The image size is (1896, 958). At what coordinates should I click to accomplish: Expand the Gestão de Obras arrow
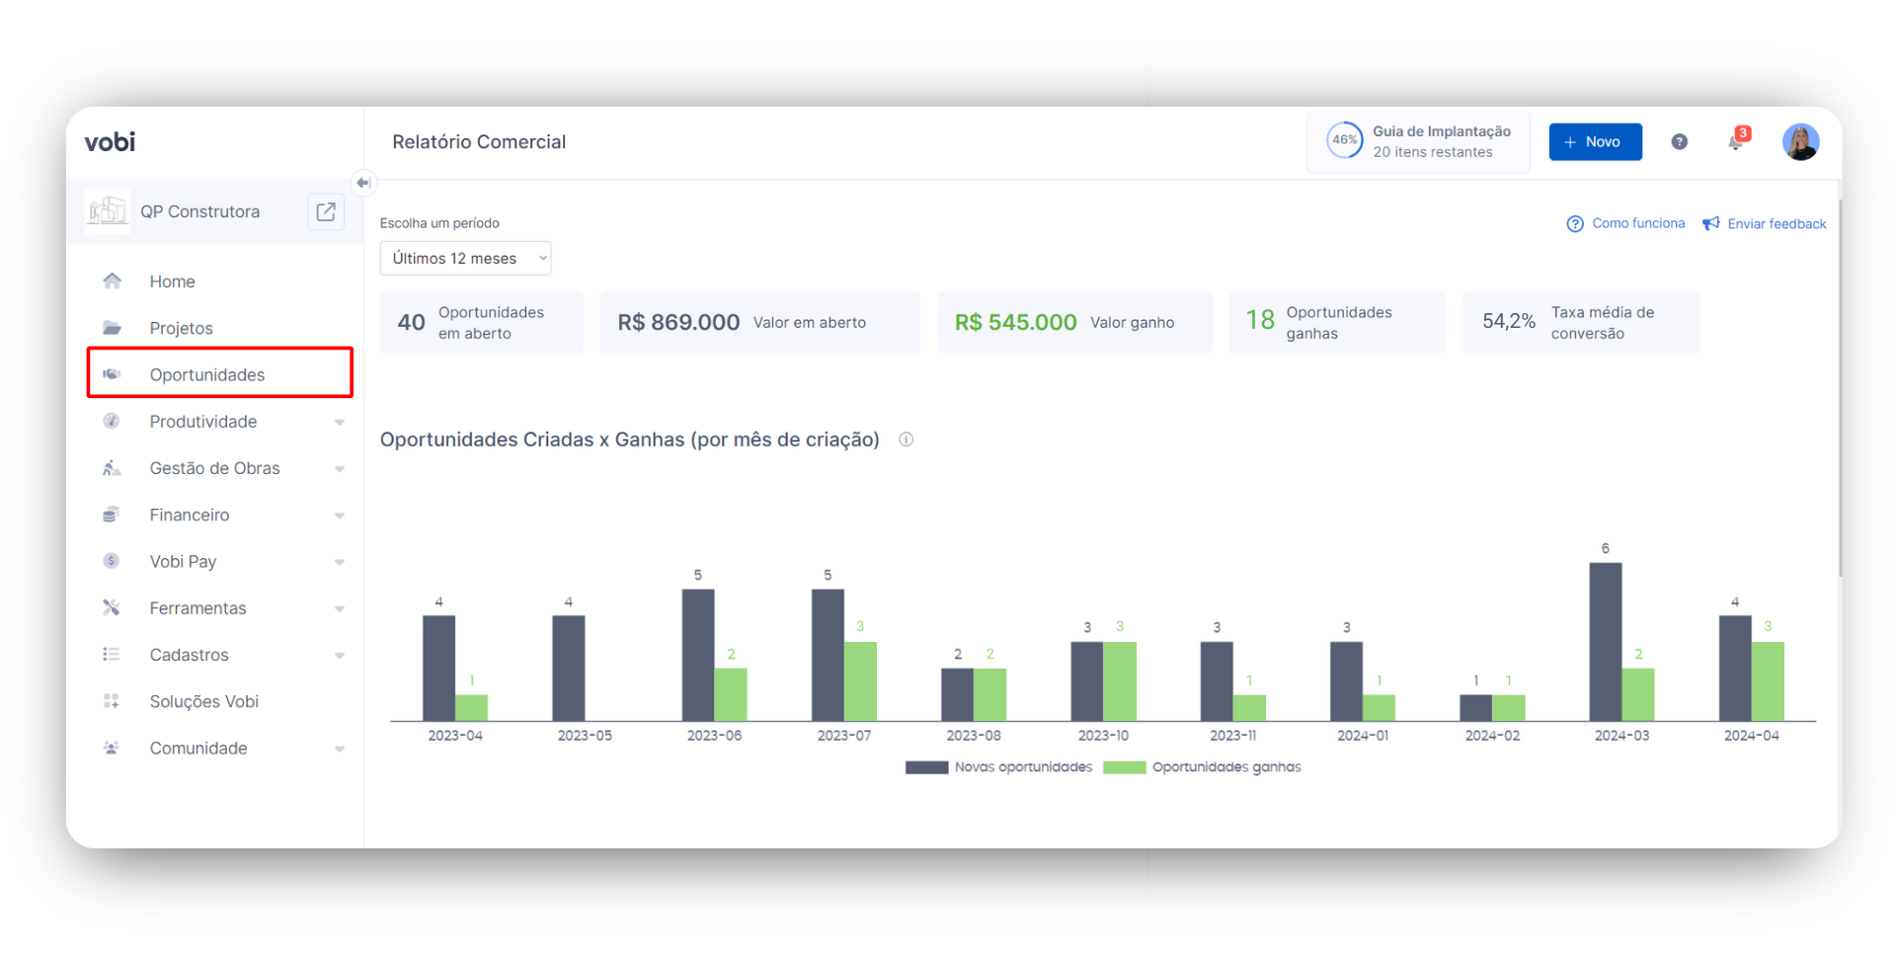(340, 469)
